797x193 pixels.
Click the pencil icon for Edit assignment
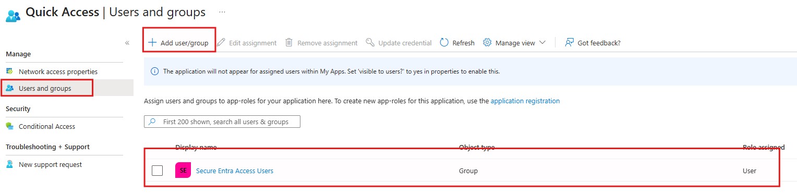(221, 42)
